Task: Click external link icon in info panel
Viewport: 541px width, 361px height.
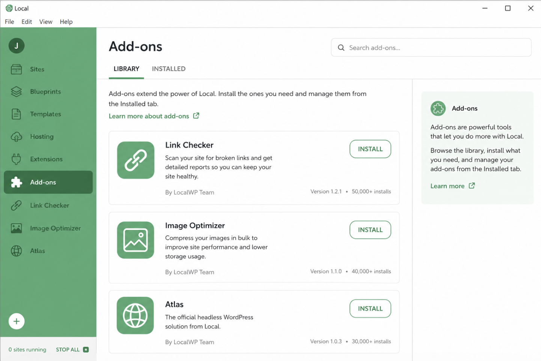Action: 472,186
